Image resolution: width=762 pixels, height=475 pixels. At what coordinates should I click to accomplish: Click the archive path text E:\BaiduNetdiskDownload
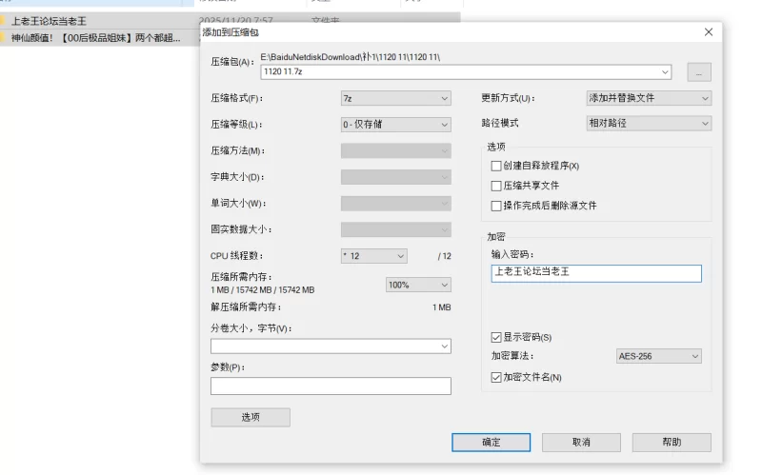[350, 57]
